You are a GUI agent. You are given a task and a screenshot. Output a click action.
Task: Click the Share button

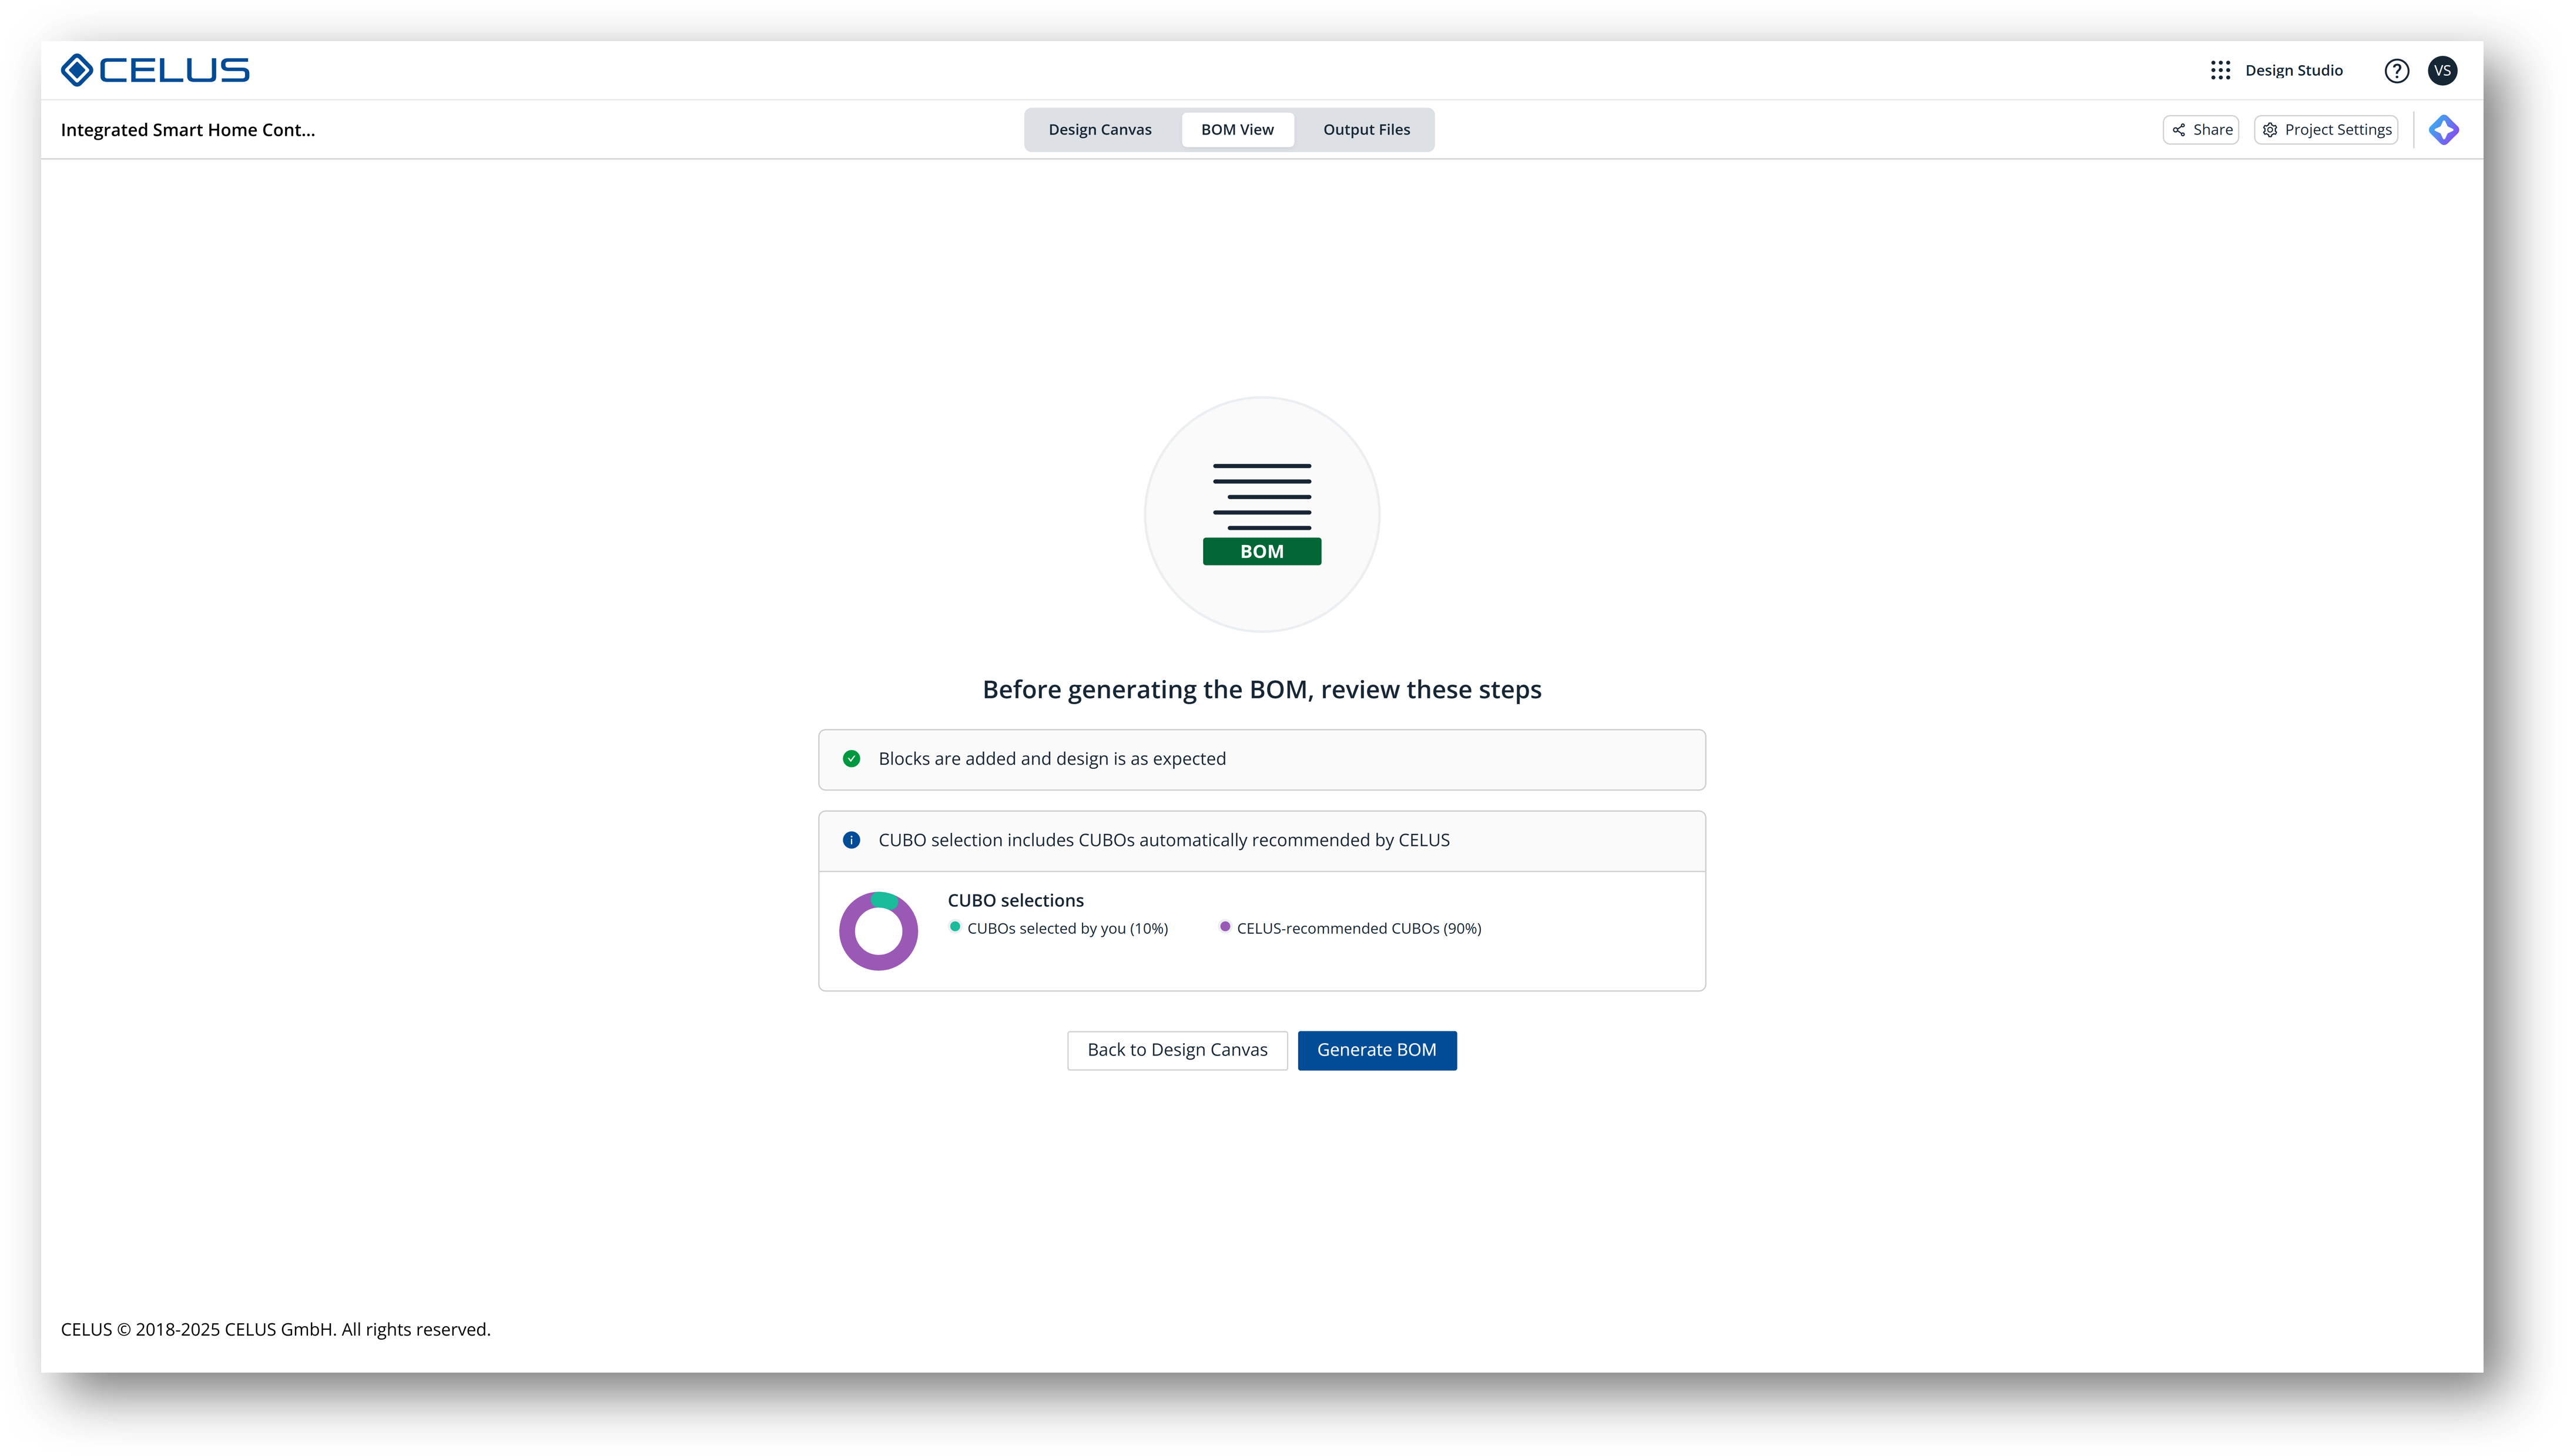point(2201,130)
